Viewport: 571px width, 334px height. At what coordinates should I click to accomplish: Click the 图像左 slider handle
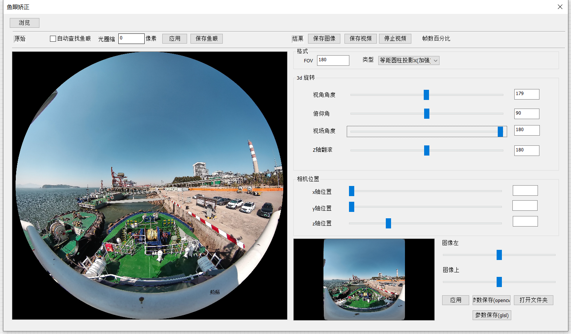pyautogui.click(x=499, y=255)
